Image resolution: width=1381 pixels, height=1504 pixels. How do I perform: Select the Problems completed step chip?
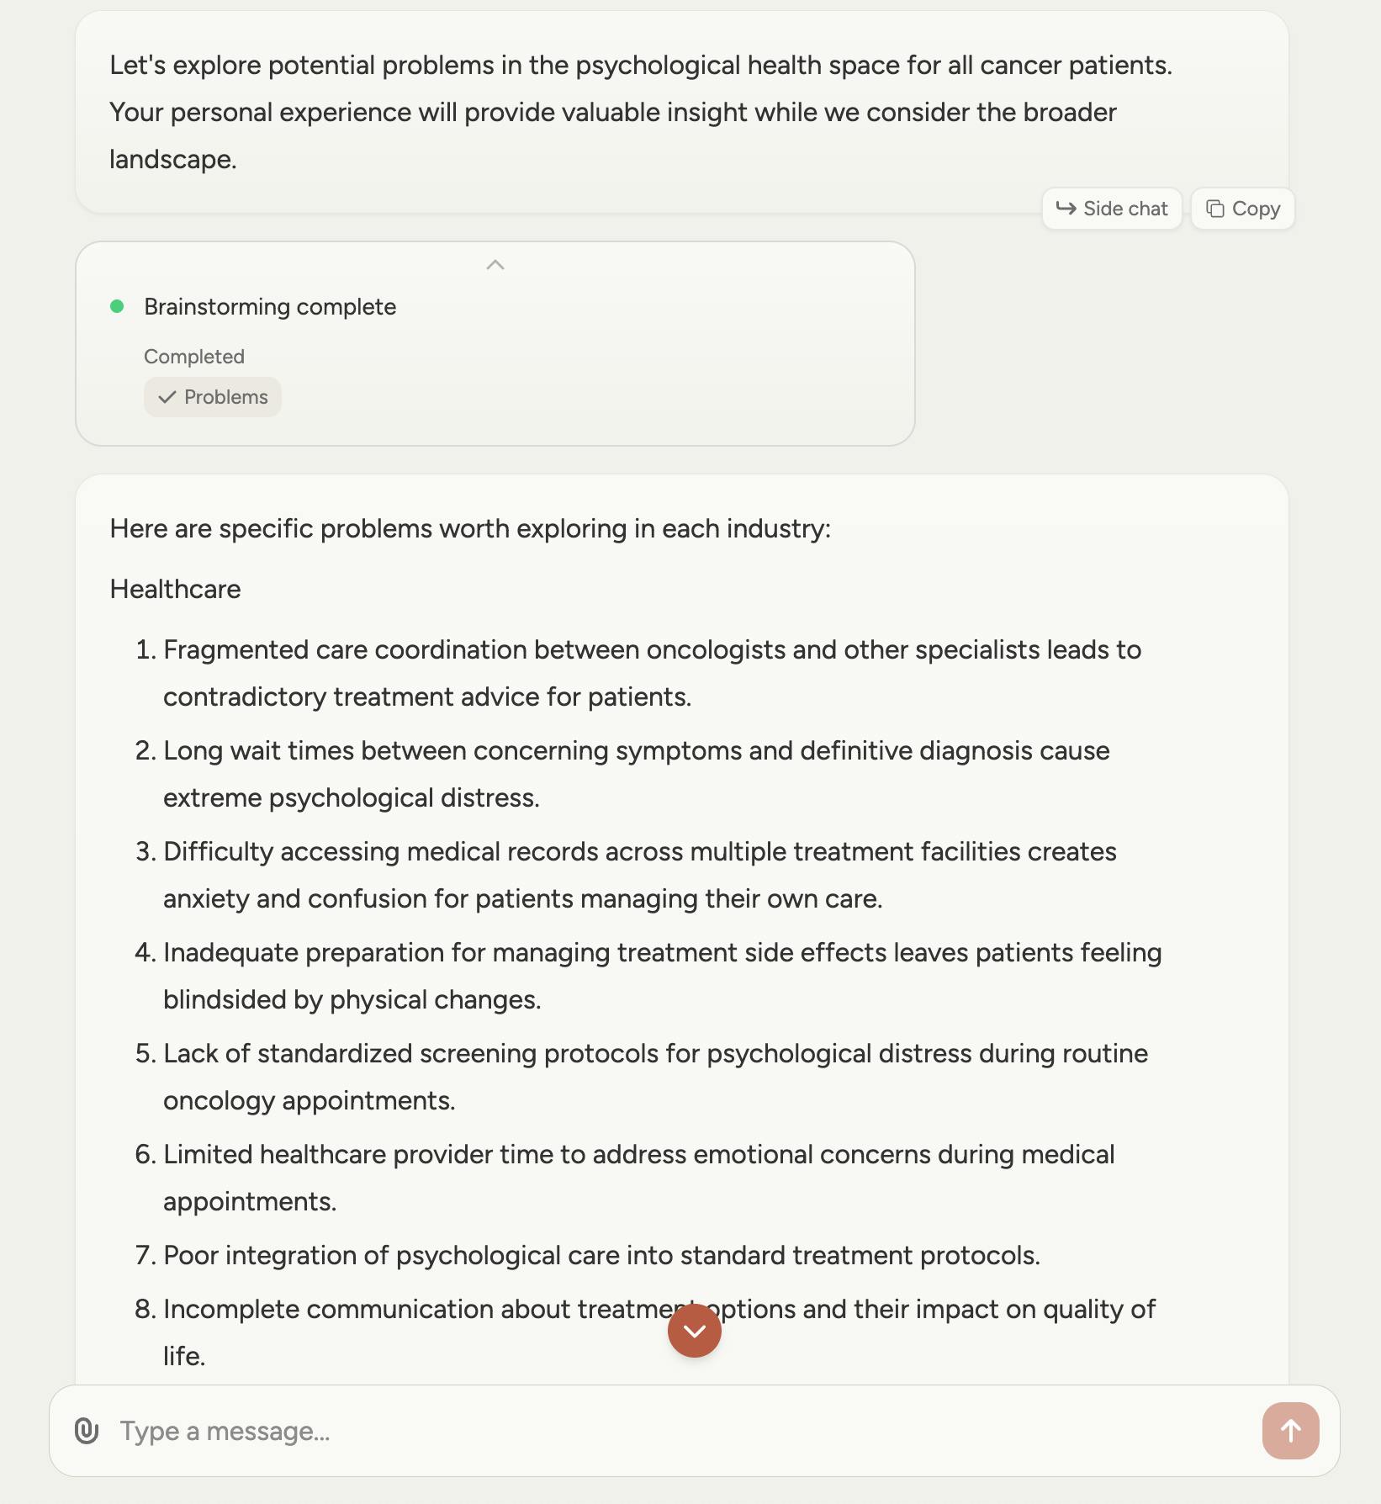click(x=213, y=397)
